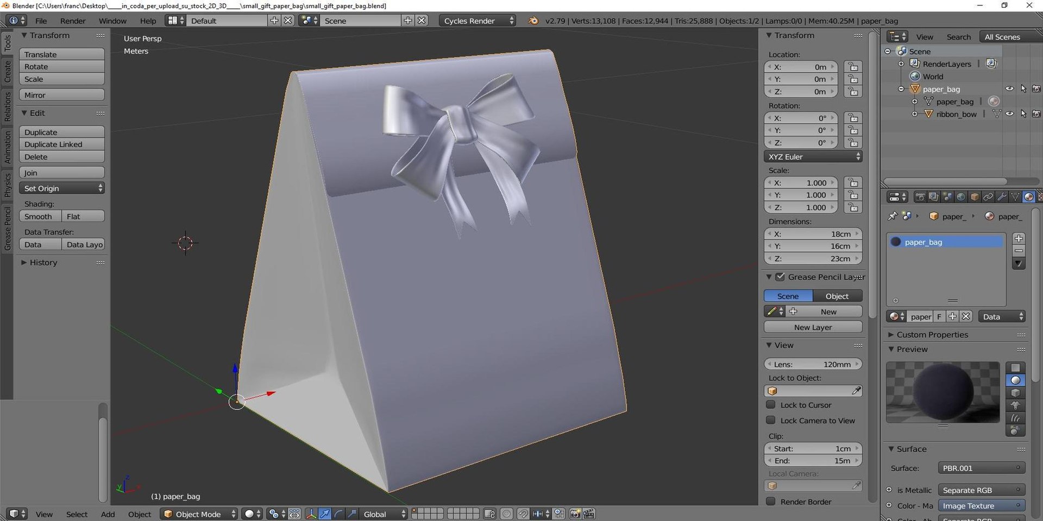Hide ribbon_bow object with eye icon
This screenshot has width=1043, height=521.
tap(1009, 114)
